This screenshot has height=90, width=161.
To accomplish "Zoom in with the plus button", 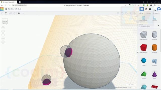I will click(3, 35).
